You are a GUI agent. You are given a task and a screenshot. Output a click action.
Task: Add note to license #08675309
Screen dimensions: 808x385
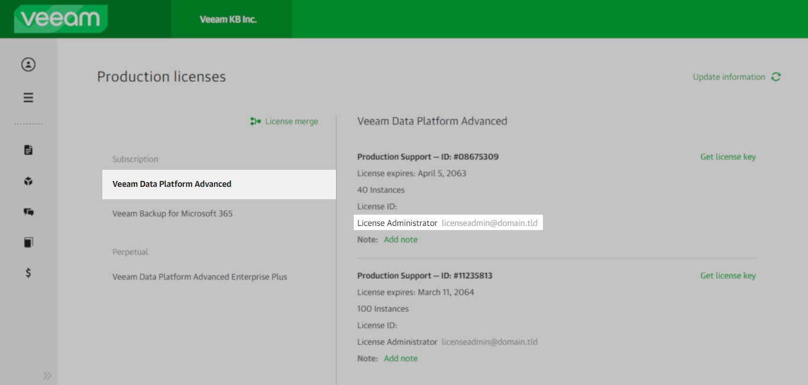pyautogui.click(x=400, y=240)
